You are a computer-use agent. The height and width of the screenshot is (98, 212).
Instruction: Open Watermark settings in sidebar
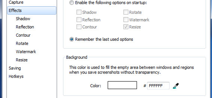pyautogui.click(x=26, y=52)
